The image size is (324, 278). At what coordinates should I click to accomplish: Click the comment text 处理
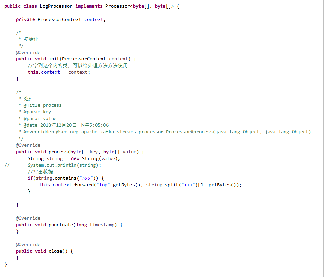tap(29, 99)
